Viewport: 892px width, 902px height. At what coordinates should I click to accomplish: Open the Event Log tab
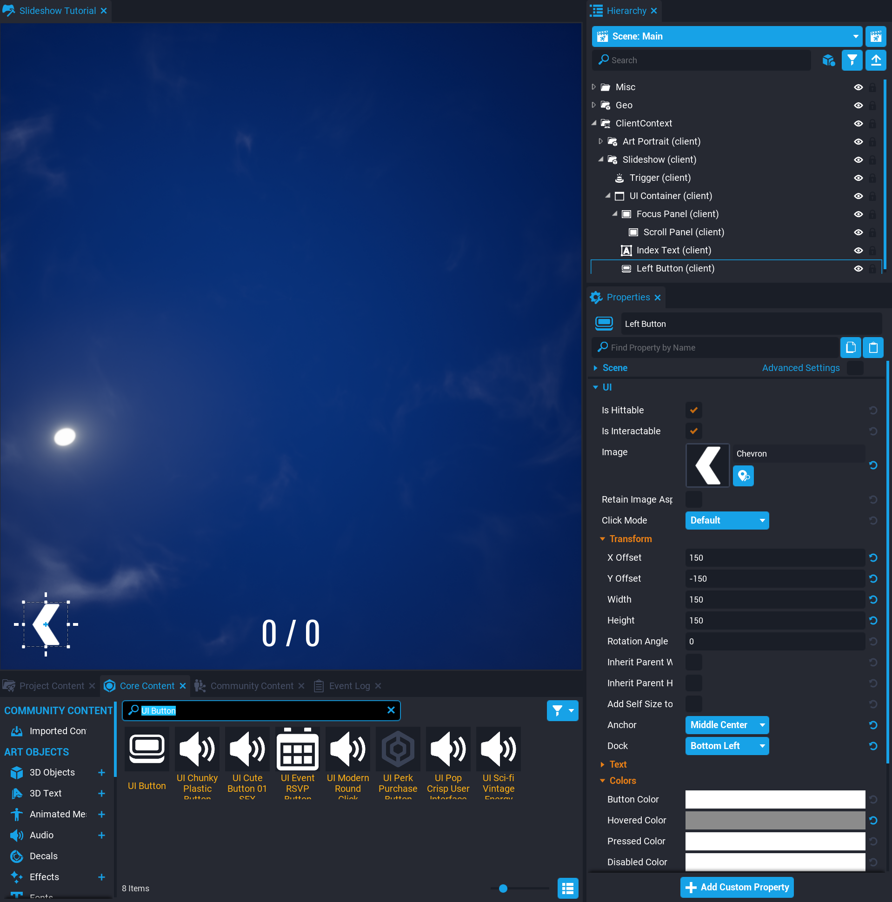[x=349, y=686]
